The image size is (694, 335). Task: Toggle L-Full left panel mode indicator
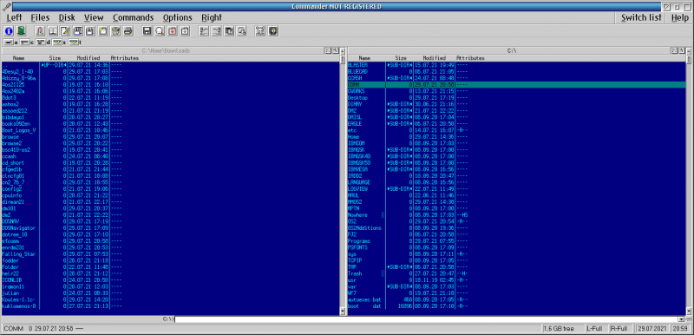point(595,328)
